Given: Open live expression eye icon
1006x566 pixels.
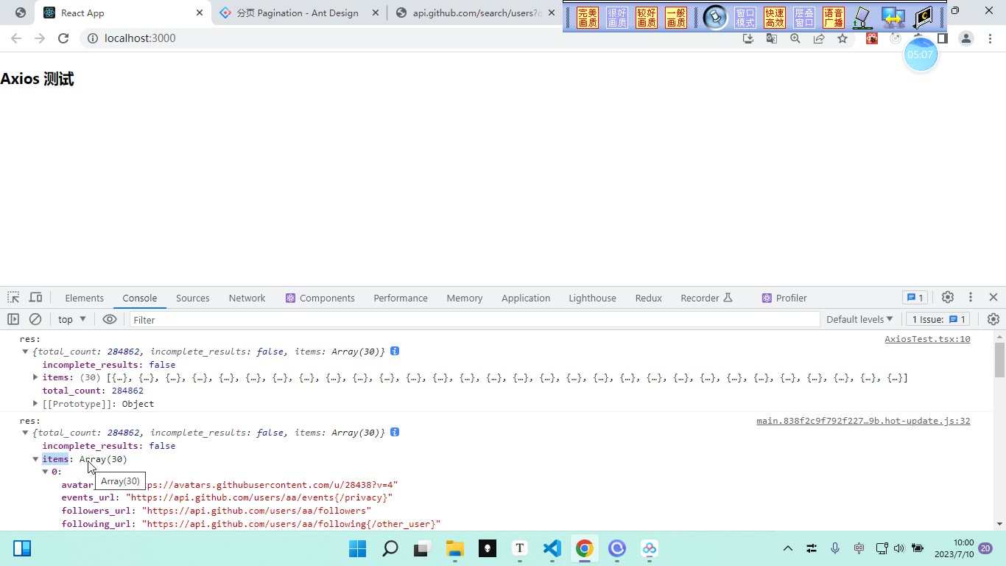Looking at the screenshot, I should coord(110,319).
